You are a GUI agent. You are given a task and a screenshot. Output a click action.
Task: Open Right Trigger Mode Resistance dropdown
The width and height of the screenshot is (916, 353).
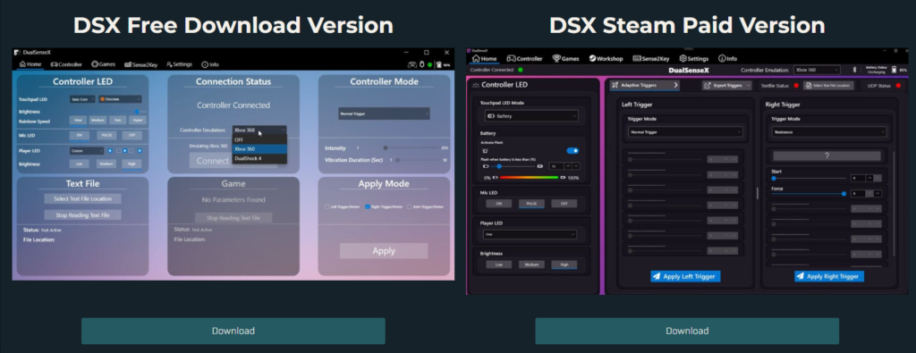[x=828, y=132]
